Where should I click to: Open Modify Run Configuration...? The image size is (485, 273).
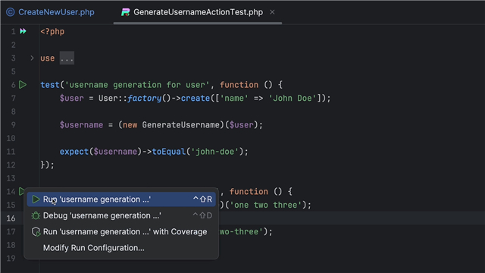(121, 248)
